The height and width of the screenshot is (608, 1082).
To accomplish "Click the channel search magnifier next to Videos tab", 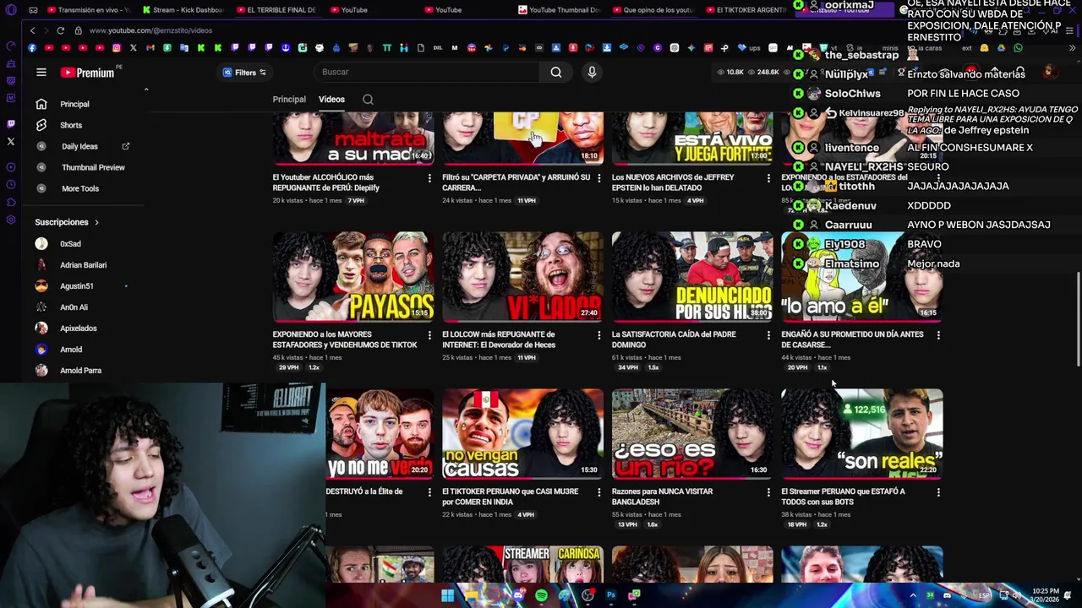I will point(368,100).
